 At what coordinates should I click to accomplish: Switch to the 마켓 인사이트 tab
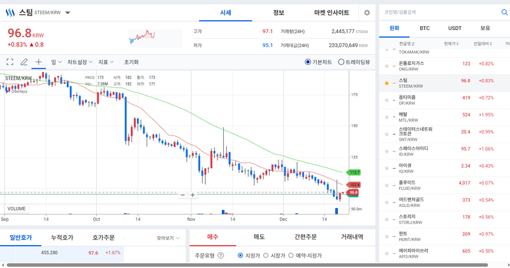coord(331,13)
